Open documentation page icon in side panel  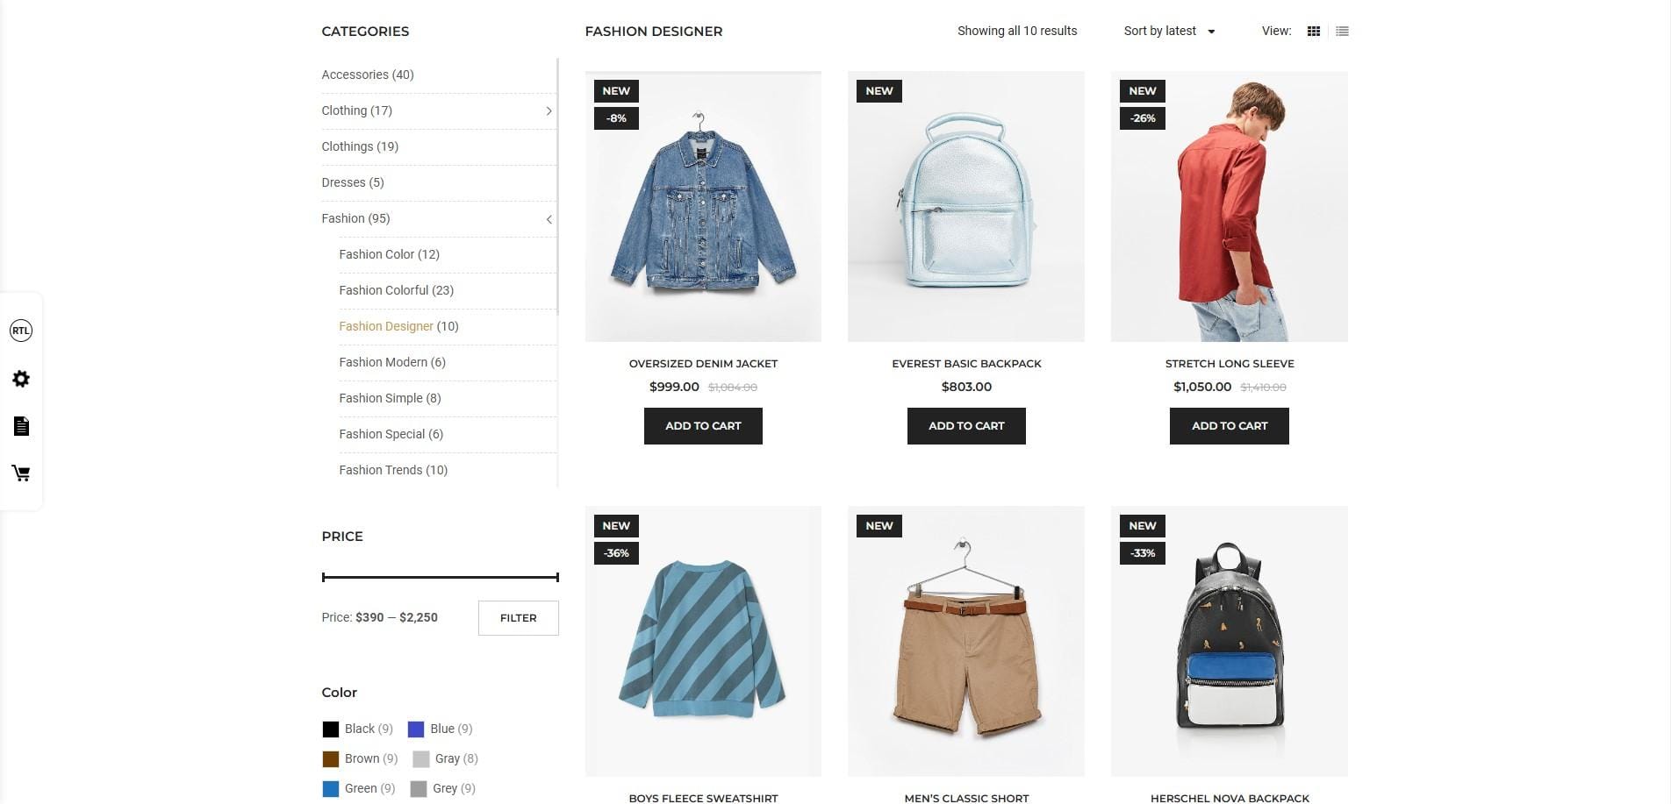pos(21,426)
